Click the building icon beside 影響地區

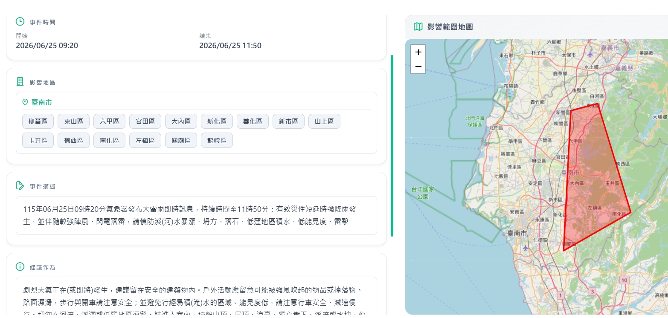coord(20,82)
